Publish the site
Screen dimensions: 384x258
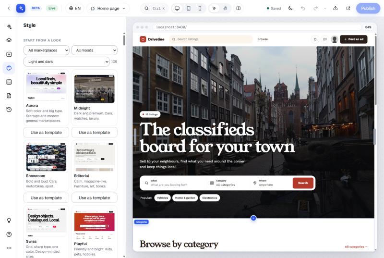click(x=368, y=8)
